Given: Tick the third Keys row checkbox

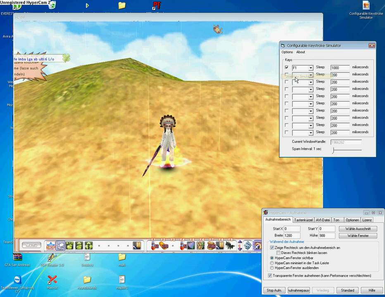Looking at the screenshot, I should 287,82.
